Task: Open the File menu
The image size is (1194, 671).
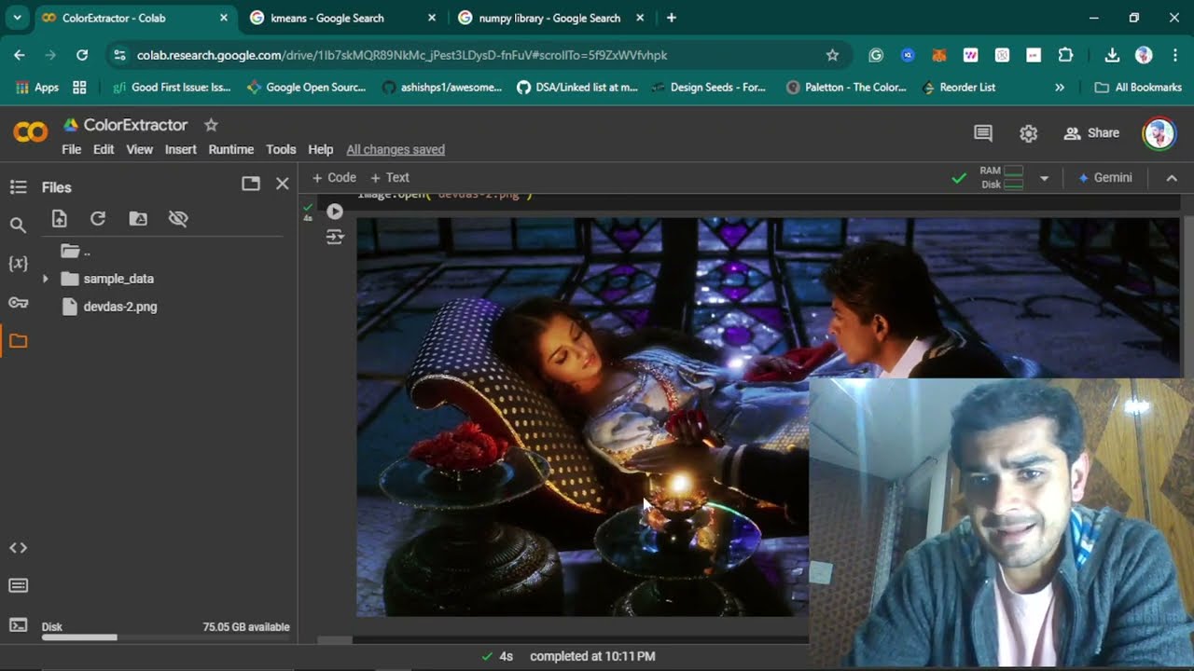Action: coord(71,149)
